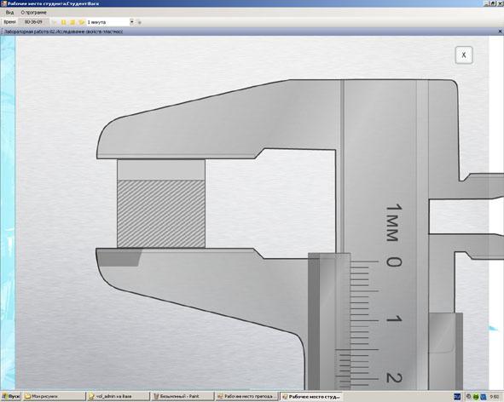Screen dimensions: 504x402
Task: Click the elapsed time field 00:36:09
Action: (x=33, y=22)
